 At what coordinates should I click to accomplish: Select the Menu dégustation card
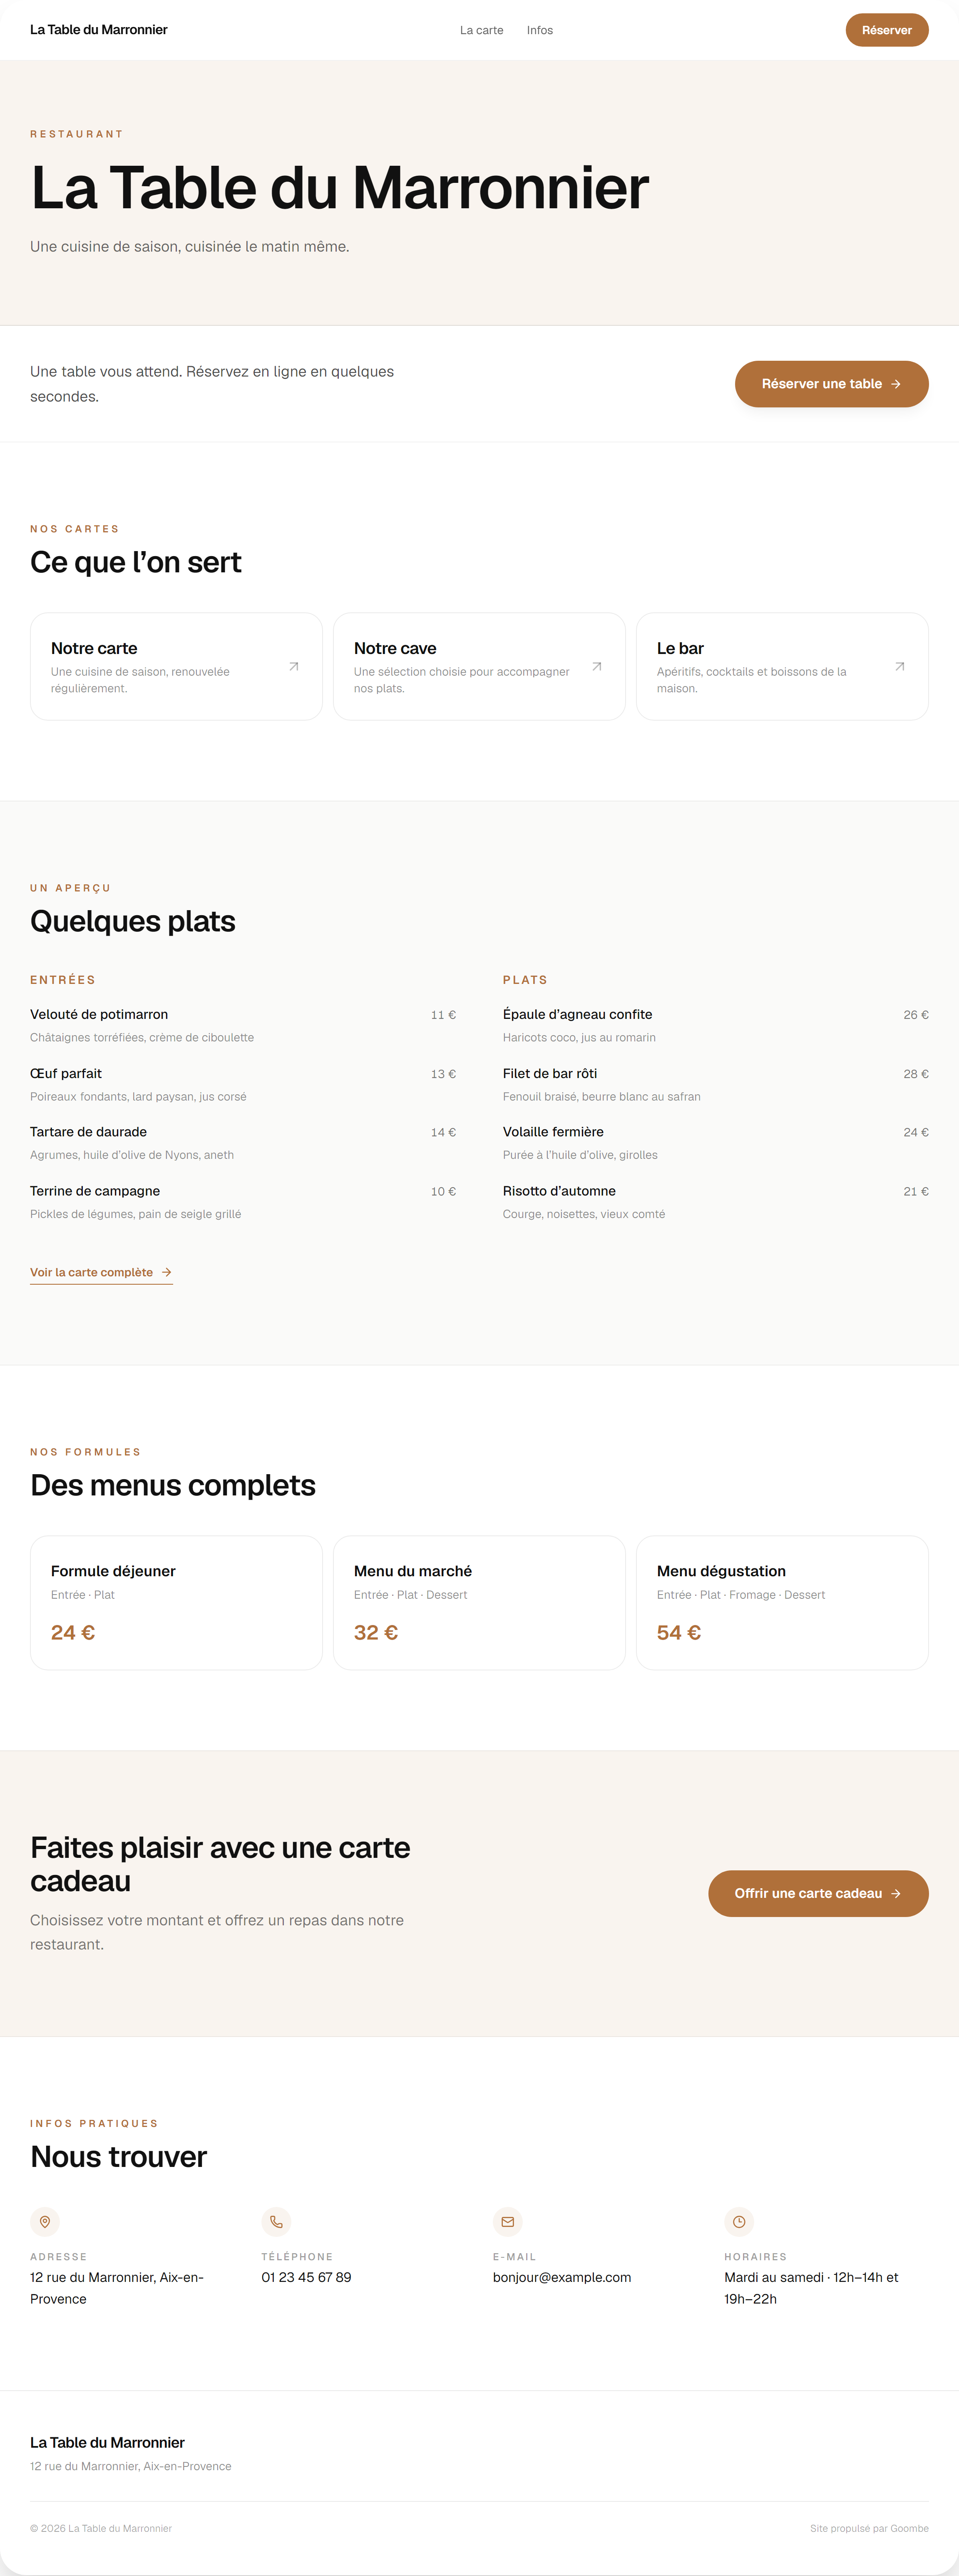(782, 1603)
